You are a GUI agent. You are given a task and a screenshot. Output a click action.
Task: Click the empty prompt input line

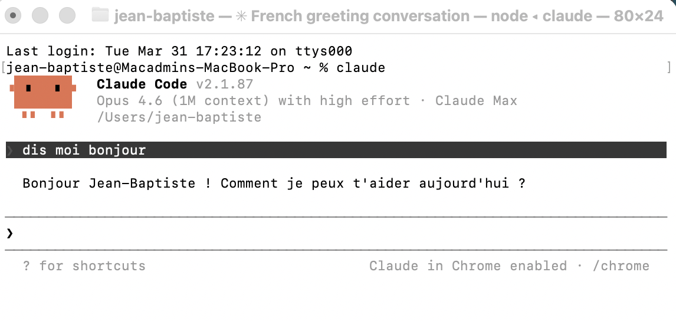coord(336,234)
